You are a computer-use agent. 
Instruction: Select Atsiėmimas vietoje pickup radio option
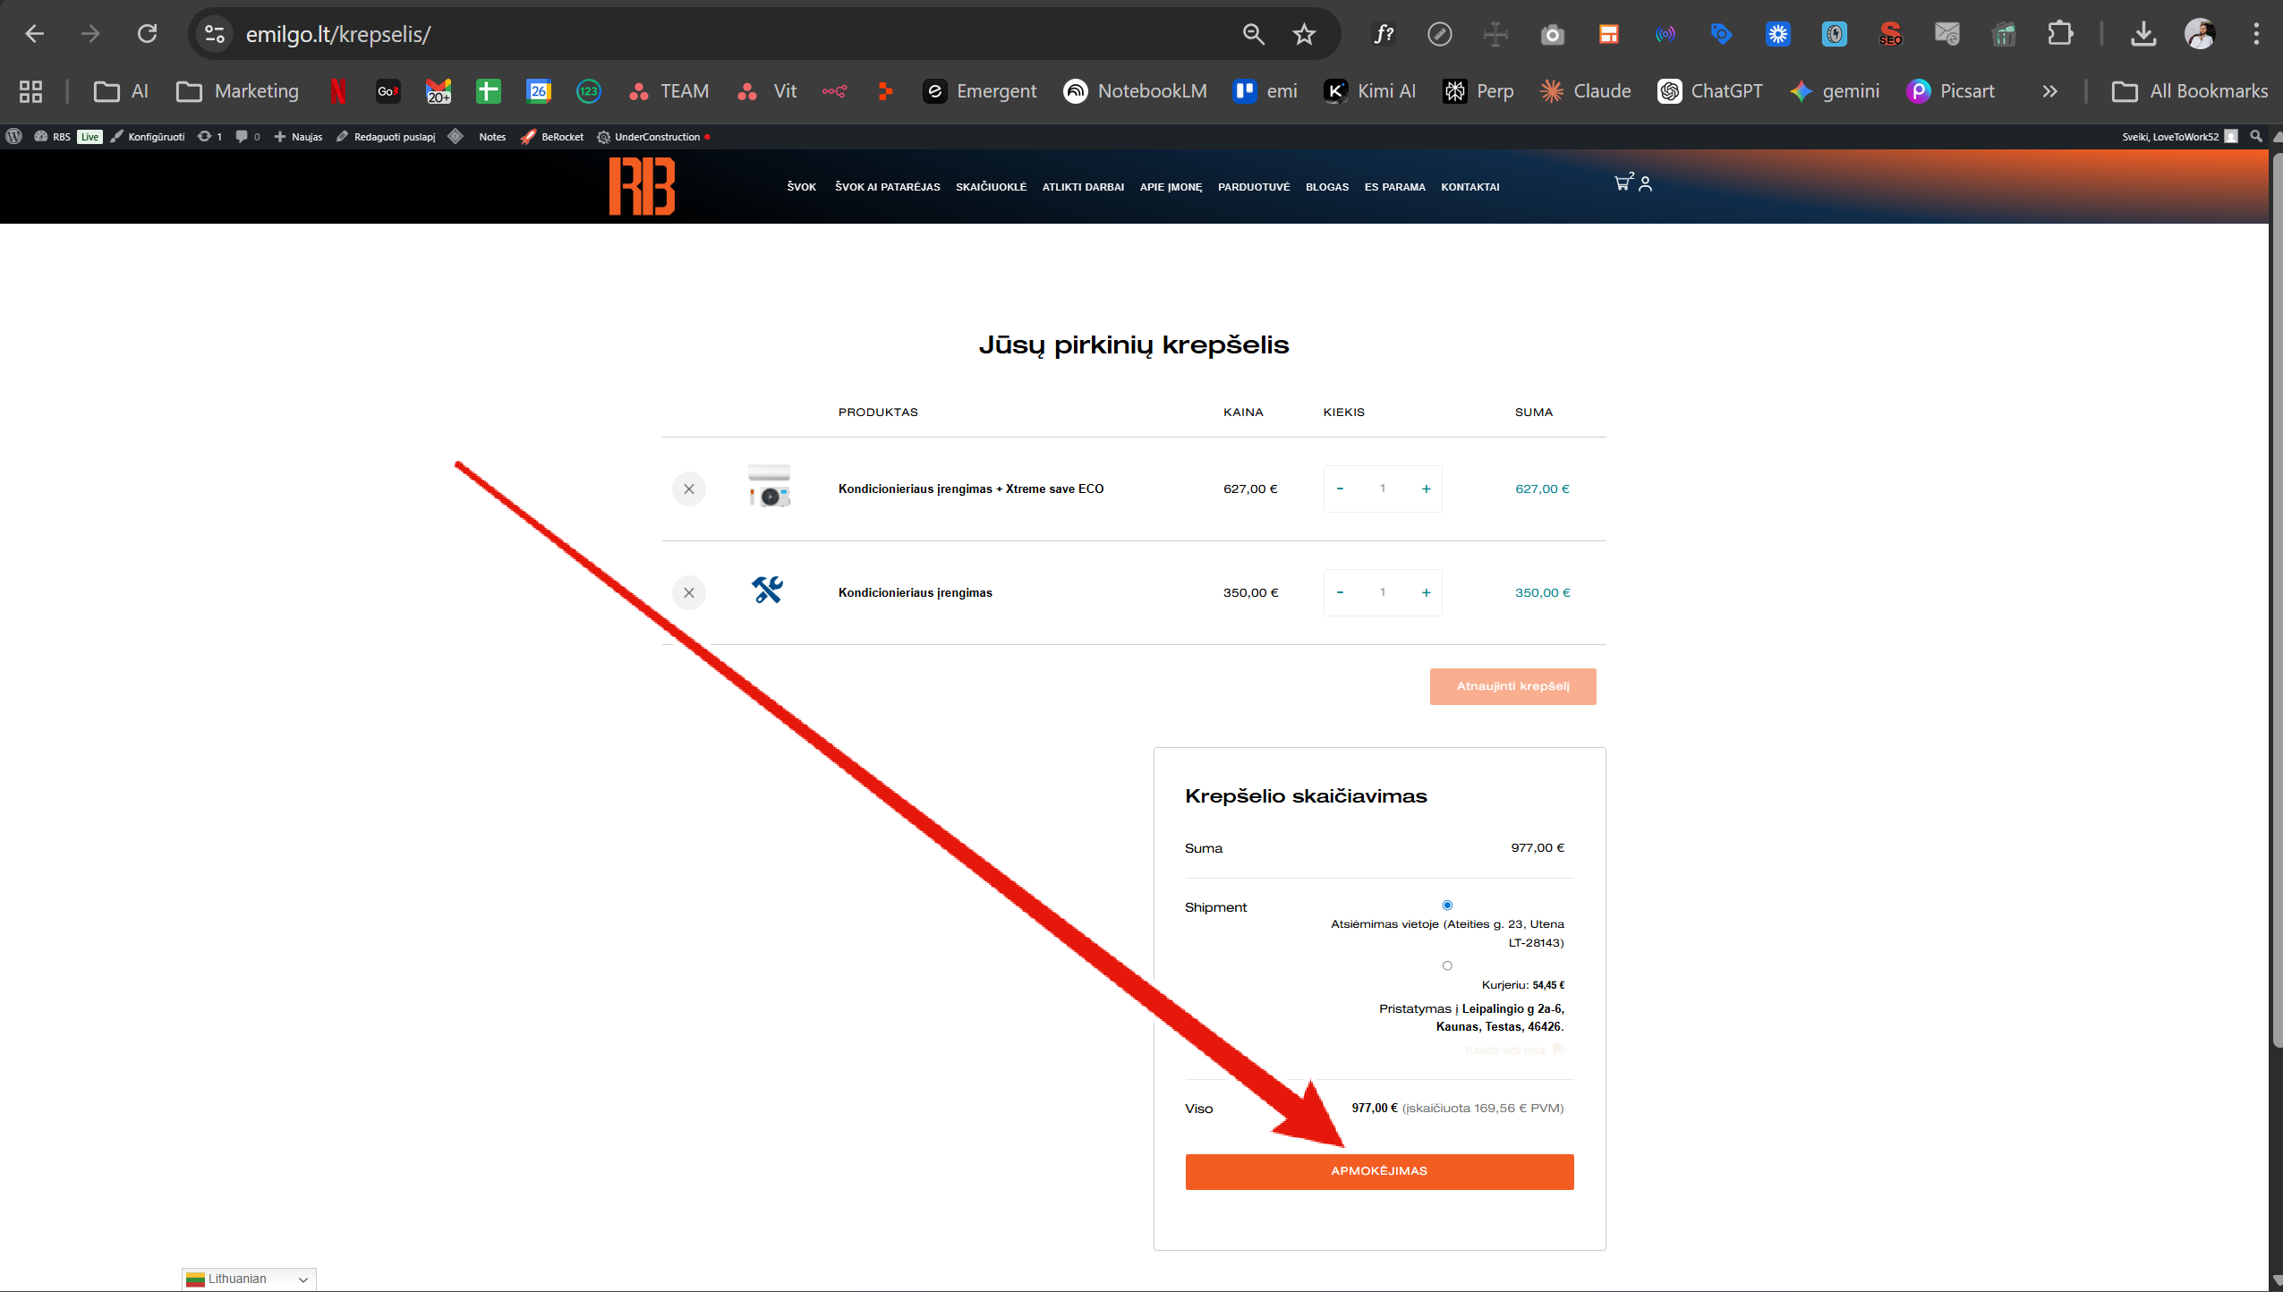1447,905
